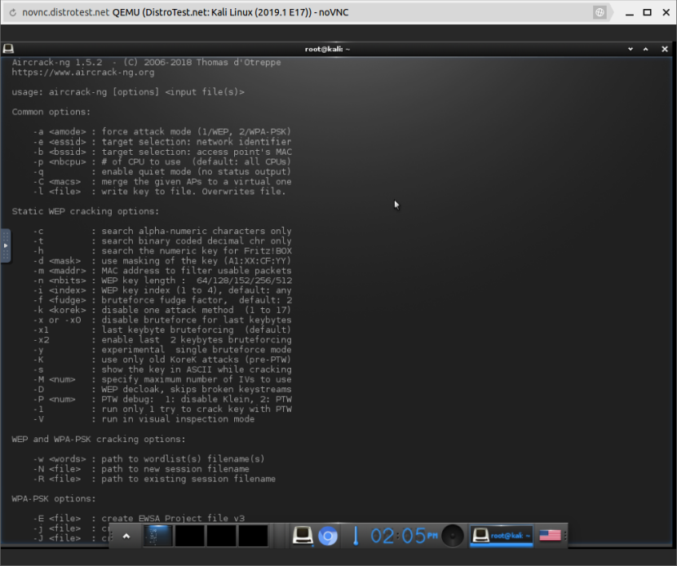The width and height of the screenshot is (677, 566).
Task: Click the aircrack-ng.org URL text
Action: pyautogui.click(x=83, y=72)
